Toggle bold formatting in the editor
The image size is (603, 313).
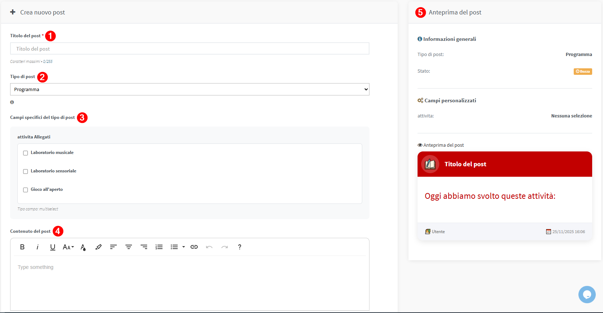coord(22,247)
